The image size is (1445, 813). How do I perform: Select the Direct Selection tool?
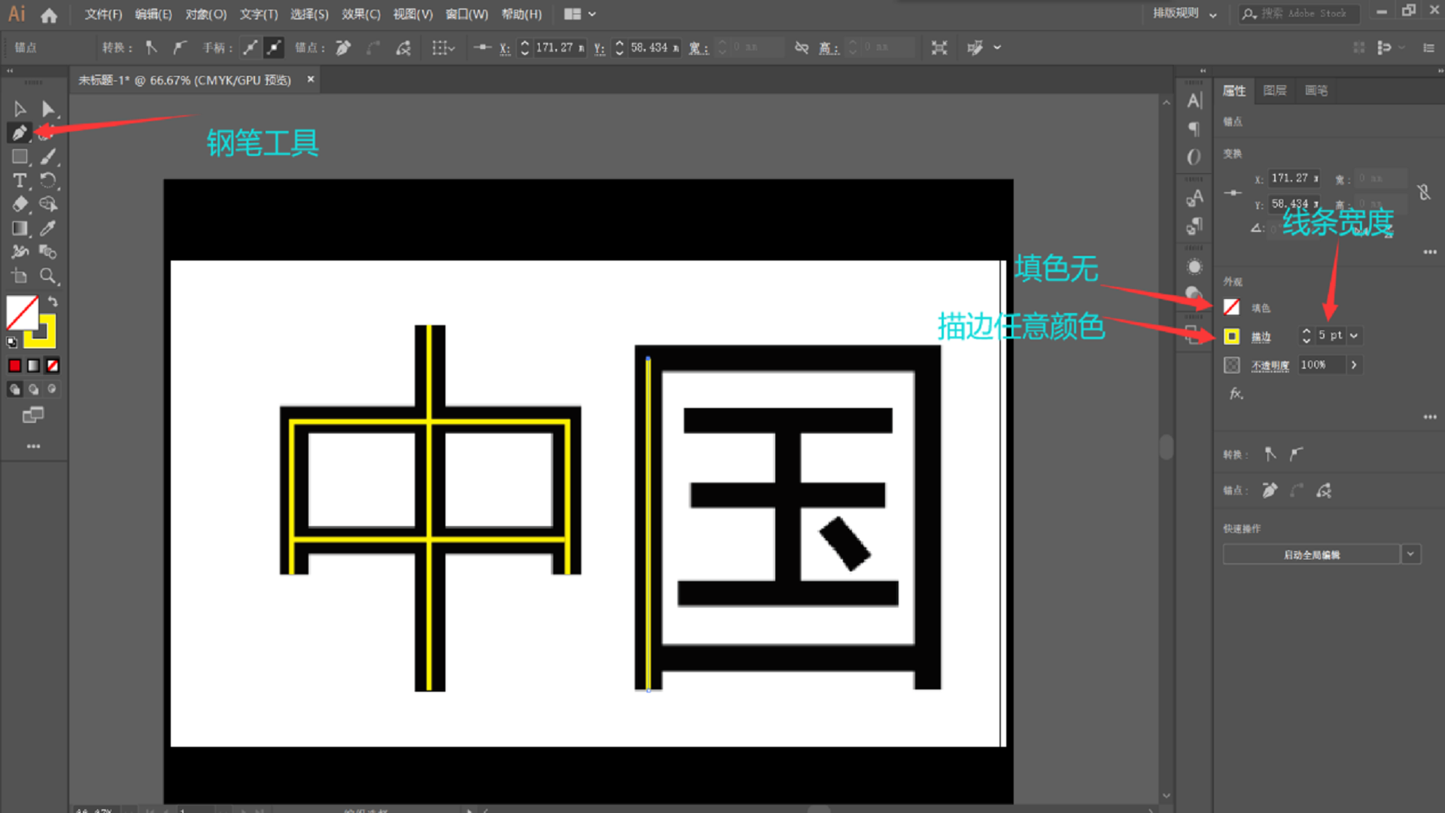point(48,109)
